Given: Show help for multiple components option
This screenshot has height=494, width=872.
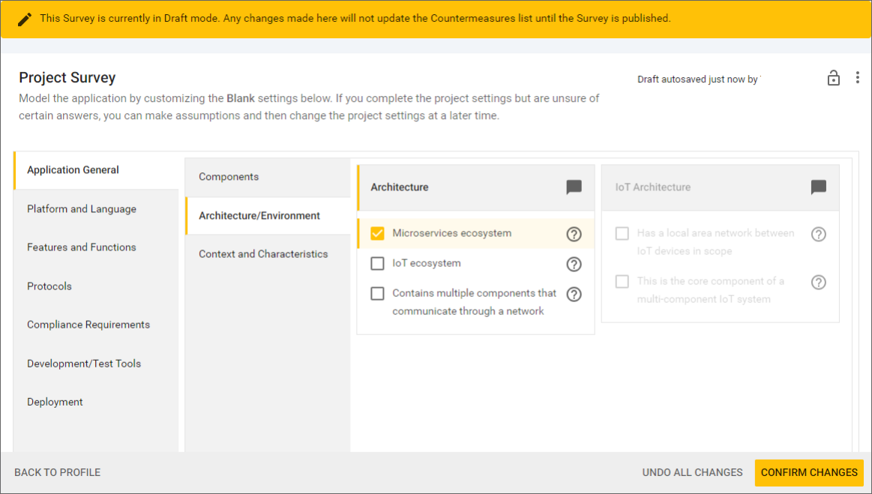Looking at the screenshot, I should (574, 294).
